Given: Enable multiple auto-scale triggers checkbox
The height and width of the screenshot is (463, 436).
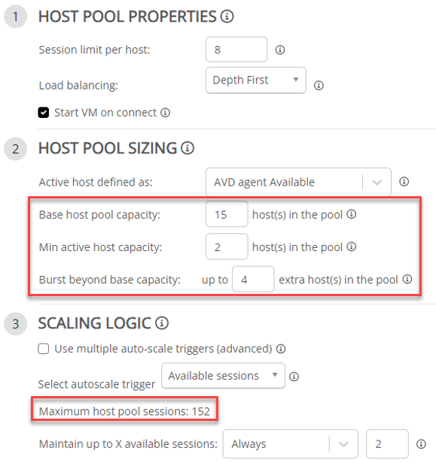Looking at the screenshot, I should pos(44,349).
